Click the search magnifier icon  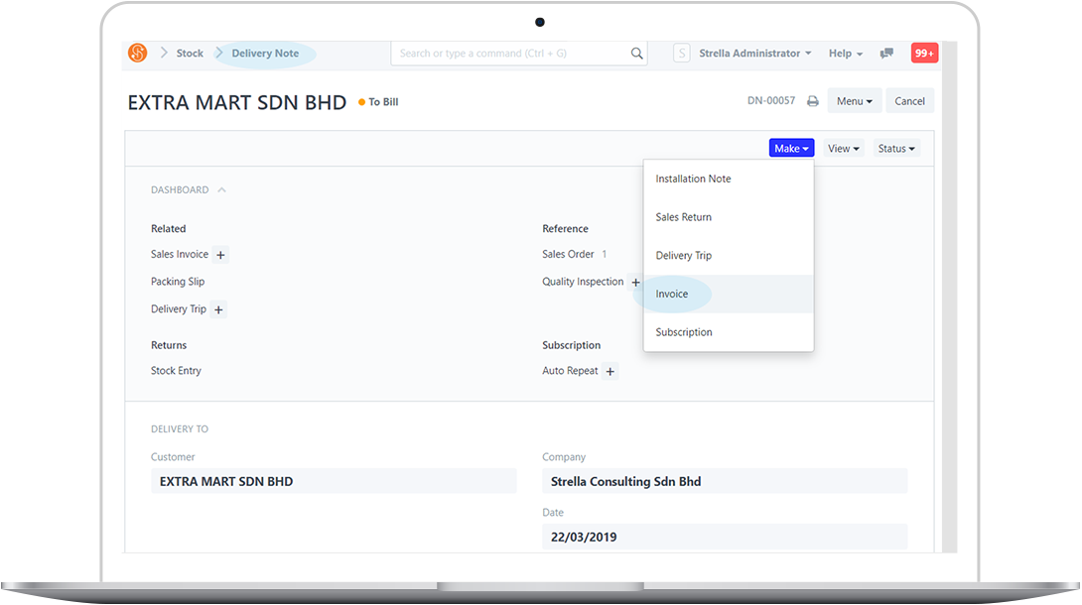637,54
